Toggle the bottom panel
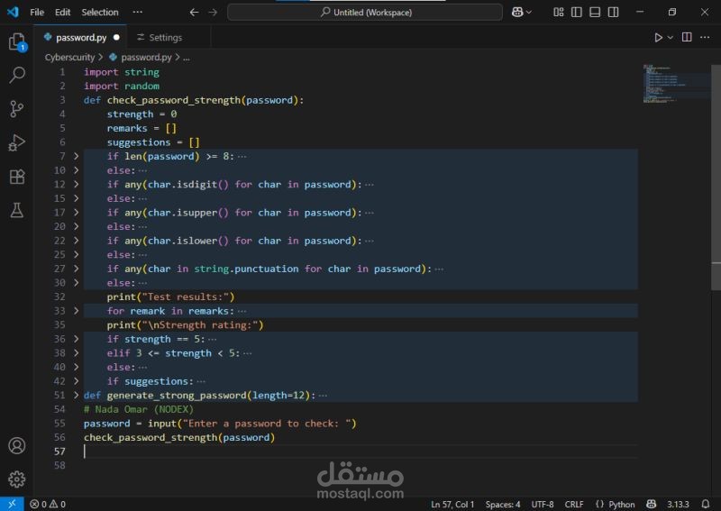Viewport: 721px width, 511px height. tap(595, 13)
